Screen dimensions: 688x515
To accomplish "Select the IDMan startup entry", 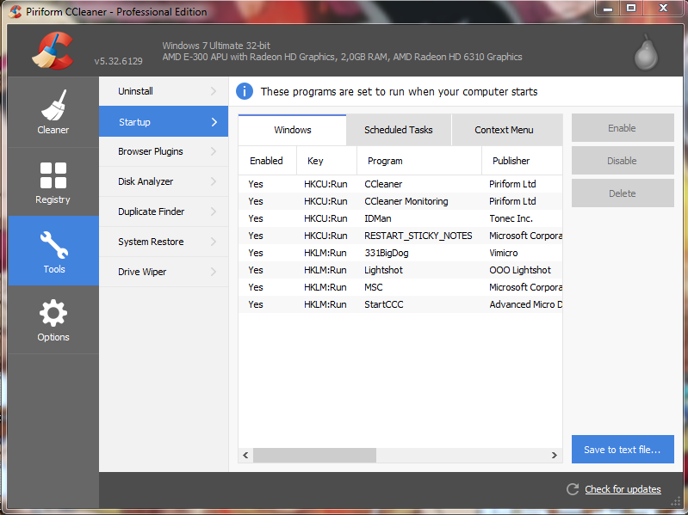I will pos(400,218).
